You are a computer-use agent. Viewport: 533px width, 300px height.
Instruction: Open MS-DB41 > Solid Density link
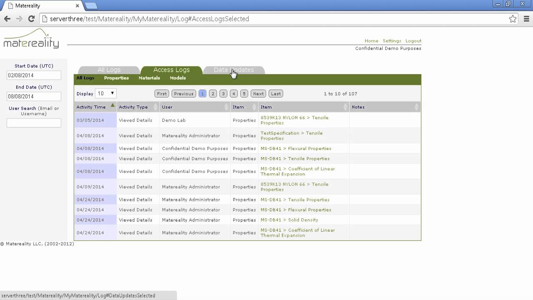[289, 220]
